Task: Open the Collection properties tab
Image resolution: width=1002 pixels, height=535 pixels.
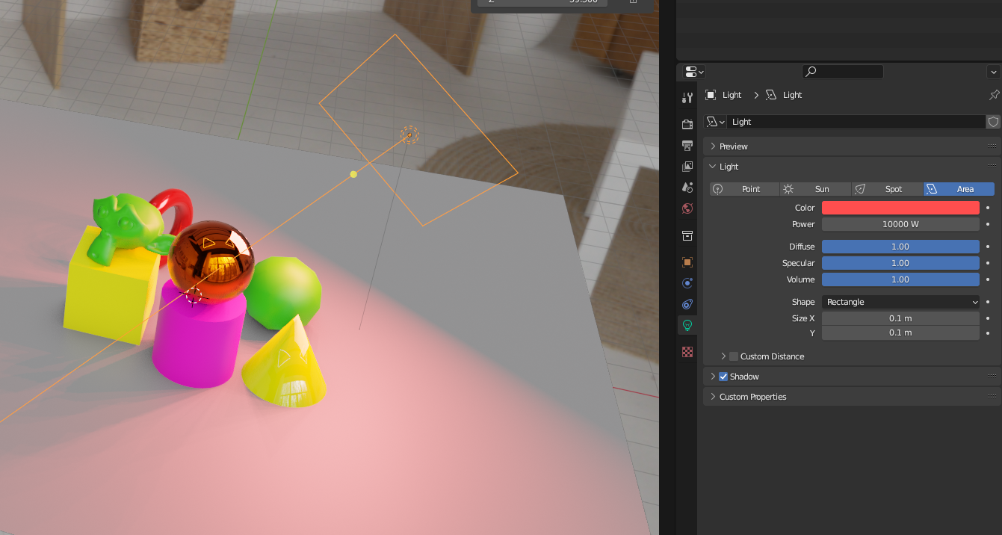Action: pos(687,235)
